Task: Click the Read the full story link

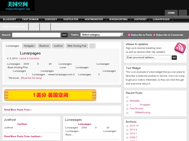Action: (x=31, y=78)
